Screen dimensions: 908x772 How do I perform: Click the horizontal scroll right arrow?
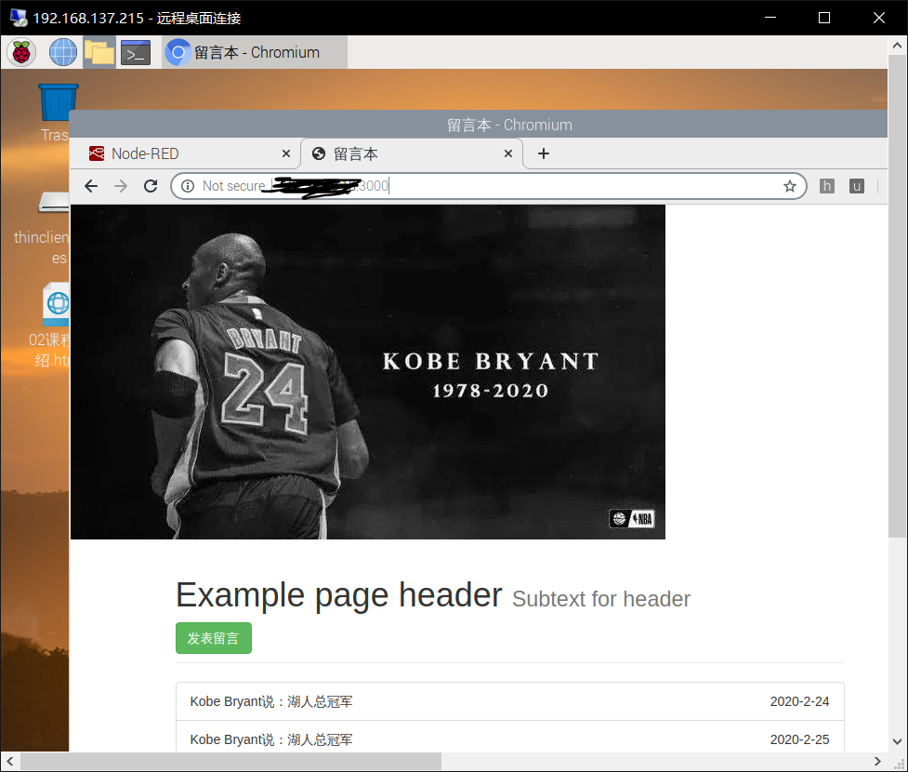[878, 761]
